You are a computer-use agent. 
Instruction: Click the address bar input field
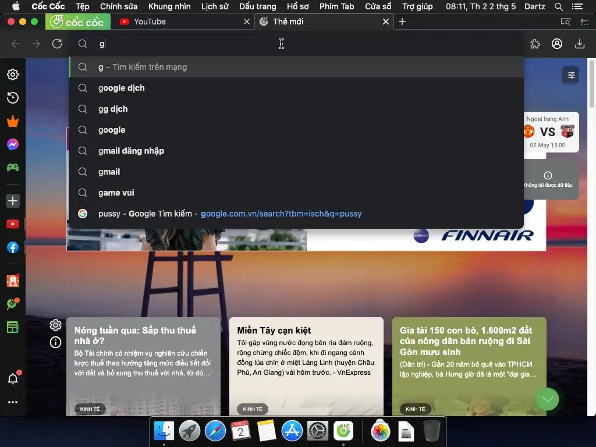[296, 44]
